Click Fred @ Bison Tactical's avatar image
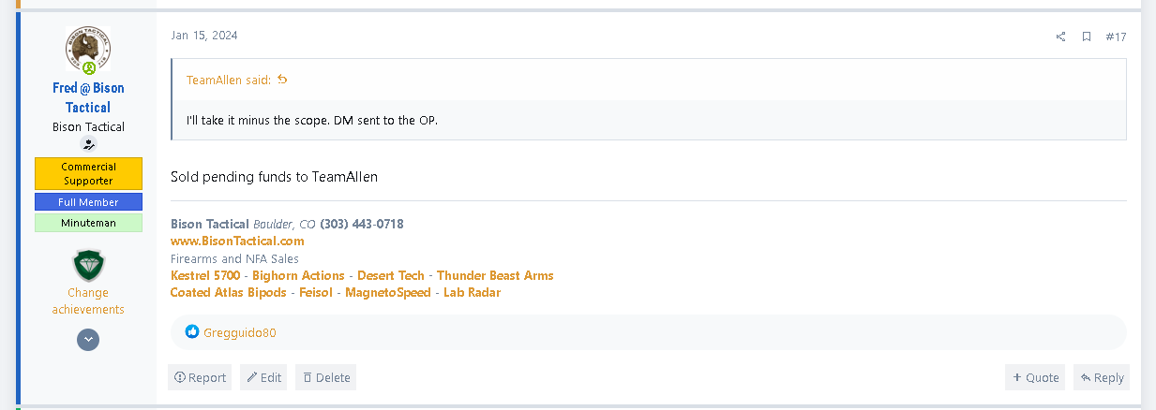1156x410 pixels. [88, 50]
